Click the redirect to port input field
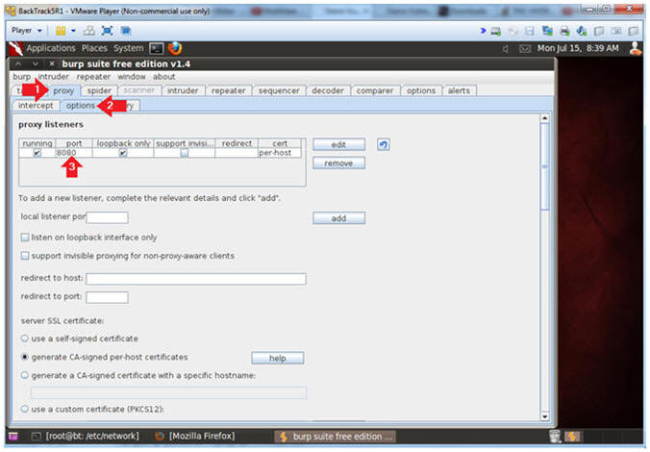Image resolution: width=650 pixels, height=452 pixels. click(x=107, y=297)
